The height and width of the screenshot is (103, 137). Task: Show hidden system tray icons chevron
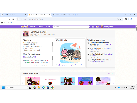pos(116,88)
